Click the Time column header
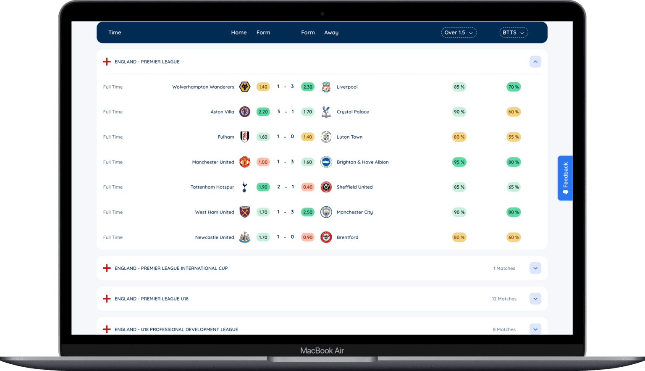This screenshot has width=645, height=371. [x=115, y=32]
